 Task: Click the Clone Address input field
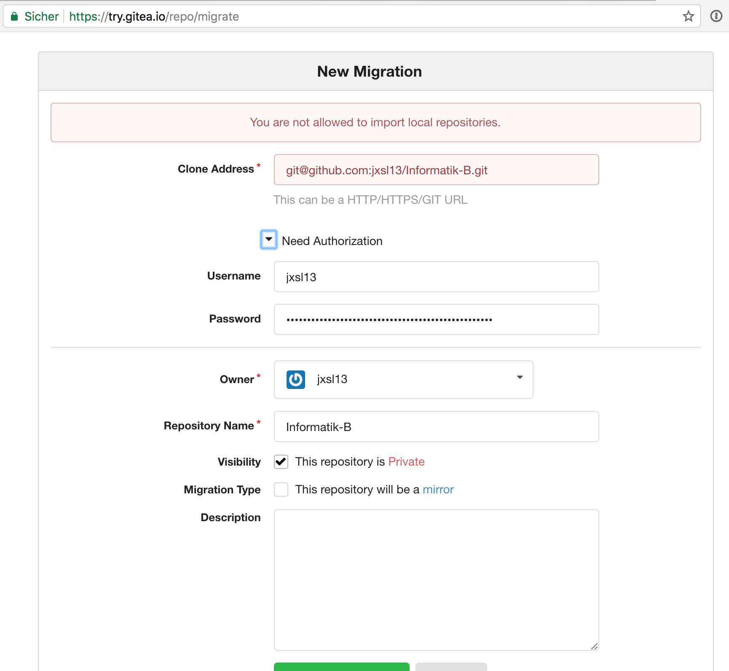click(x=437, y=170)
